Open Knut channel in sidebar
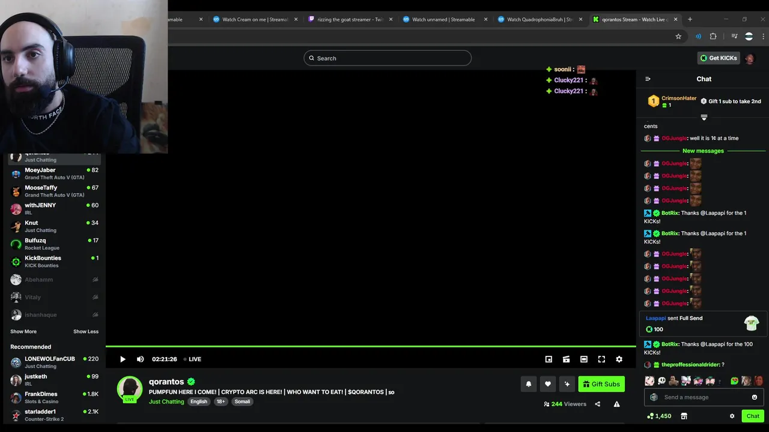Screen dimensions: 769x432 click(x=54, y=226)
